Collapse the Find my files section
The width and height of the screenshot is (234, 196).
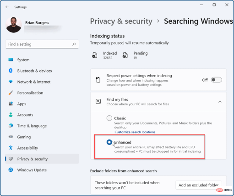tap(220, 102)
